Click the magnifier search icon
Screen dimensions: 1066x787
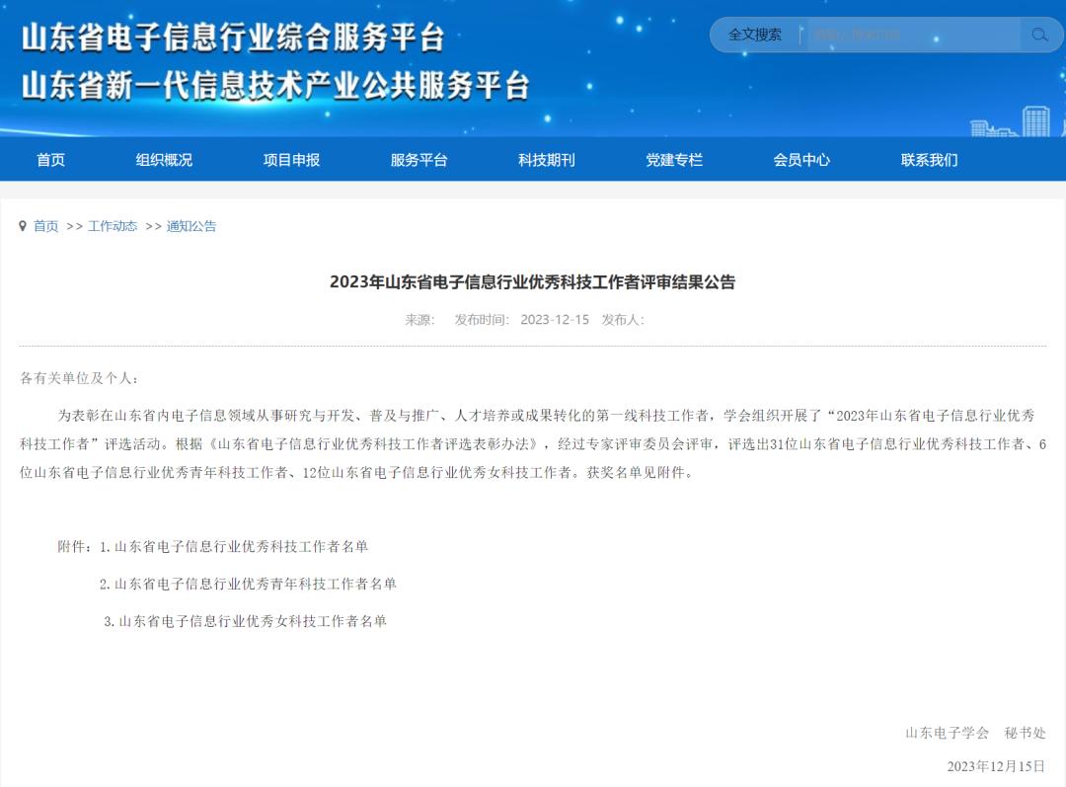1039,35
